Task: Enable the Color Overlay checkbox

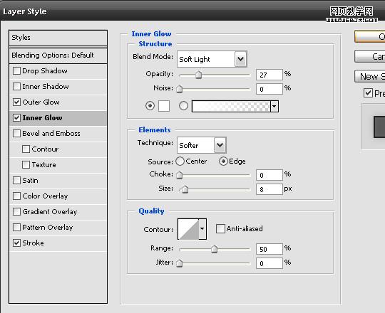Action: click(16, 196)
